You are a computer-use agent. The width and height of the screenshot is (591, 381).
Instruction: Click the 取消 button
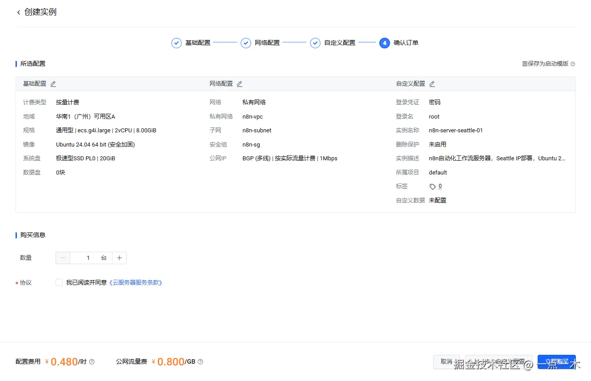point(446,361)
